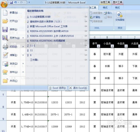Click the 退出 Excel button

78,88
